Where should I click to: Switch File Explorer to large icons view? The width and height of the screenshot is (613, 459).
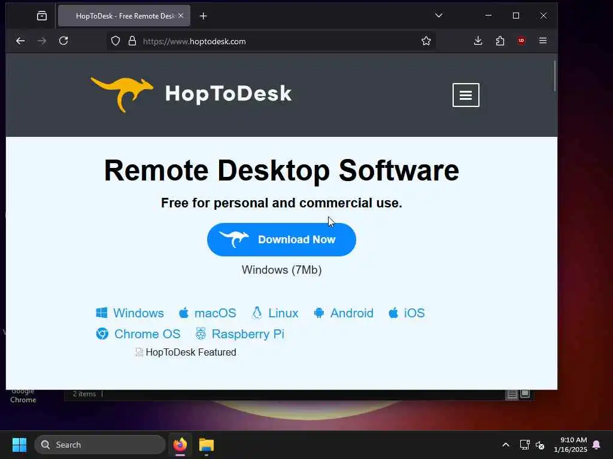click(x=525, y=394)
